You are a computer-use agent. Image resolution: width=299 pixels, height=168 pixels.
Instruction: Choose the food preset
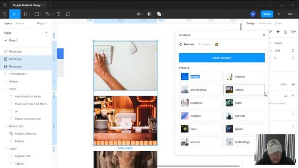(200, 129)
